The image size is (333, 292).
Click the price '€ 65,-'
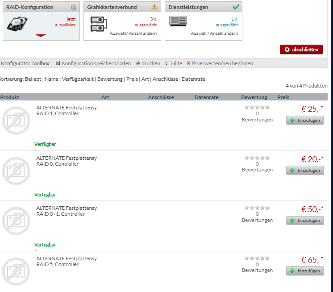[312, 260]
